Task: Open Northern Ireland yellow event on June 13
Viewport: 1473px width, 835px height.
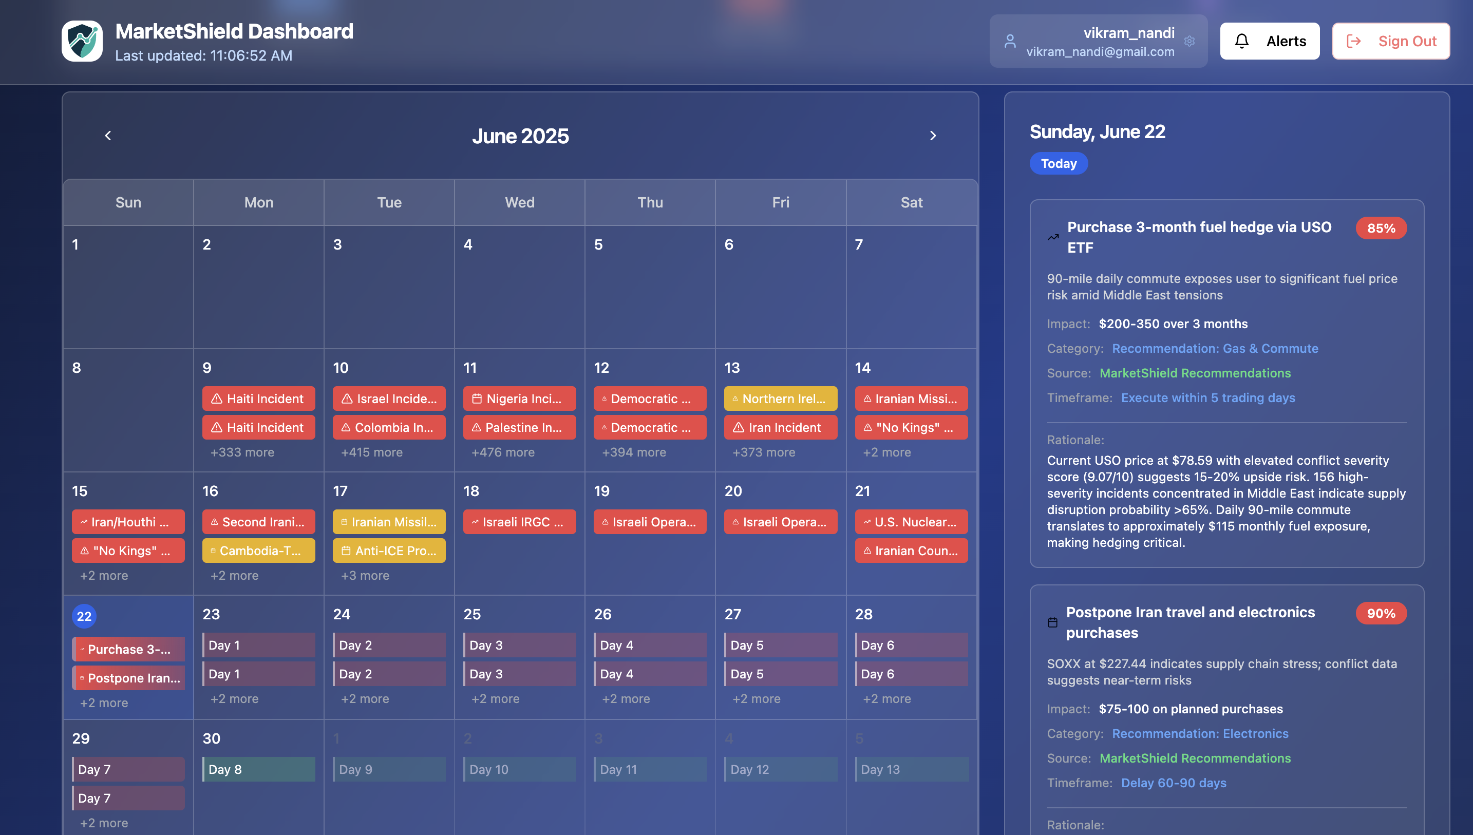Action: coord(780,399)
